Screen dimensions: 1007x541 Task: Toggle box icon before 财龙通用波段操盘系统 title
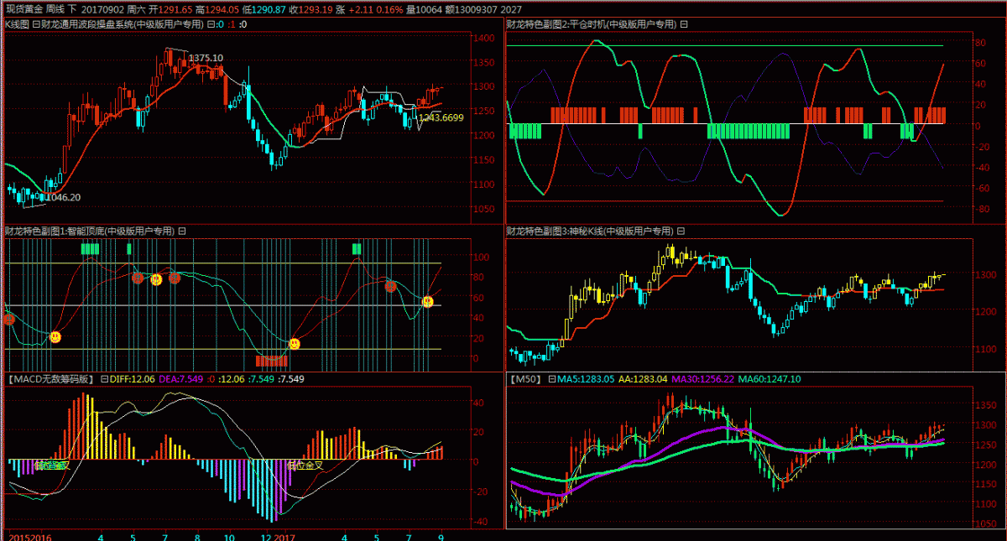[x=36, y=24]
